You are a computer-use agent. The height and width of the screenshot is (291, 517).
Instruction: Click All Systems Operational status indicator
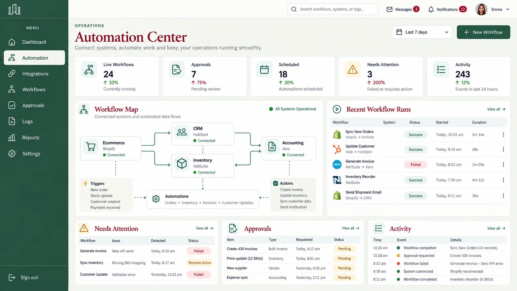pos(293,109)
